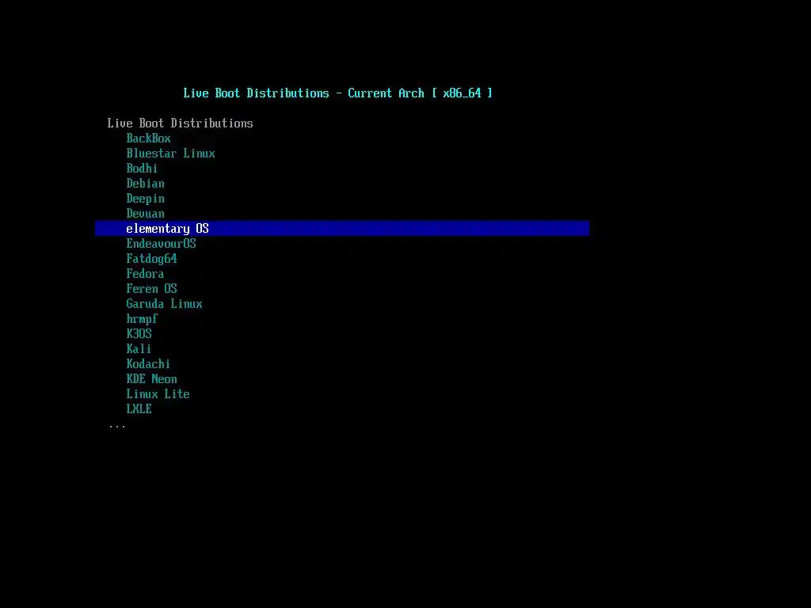Select Fedora in the boot list
The image size is (811, 608).
pyautogui.click(x=146, y=273)
